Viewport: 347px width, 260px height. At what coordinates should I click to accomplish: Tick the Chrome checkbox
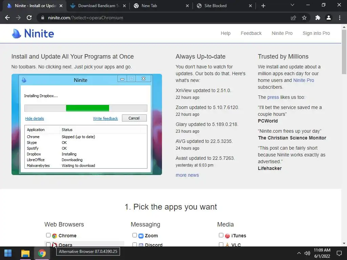48,235
